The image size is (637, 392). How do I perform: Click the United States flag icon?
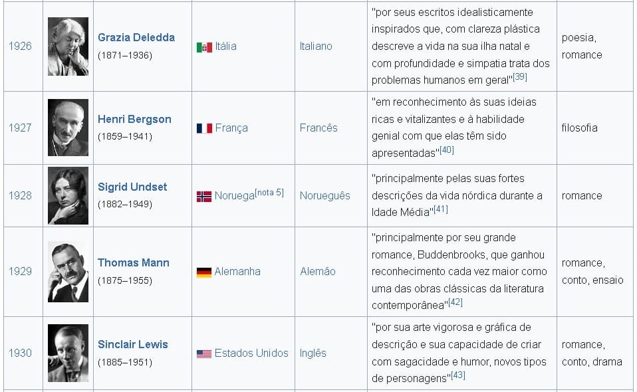204,353
